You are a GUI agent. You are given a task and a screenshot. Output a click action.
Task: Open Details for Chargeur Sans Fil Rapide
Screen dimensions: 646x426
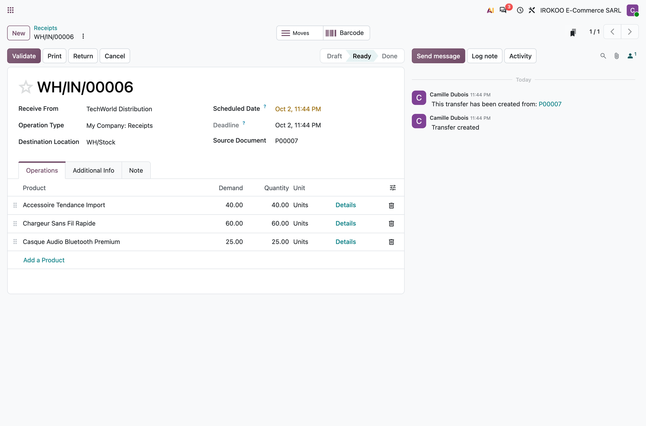[346, 223]
